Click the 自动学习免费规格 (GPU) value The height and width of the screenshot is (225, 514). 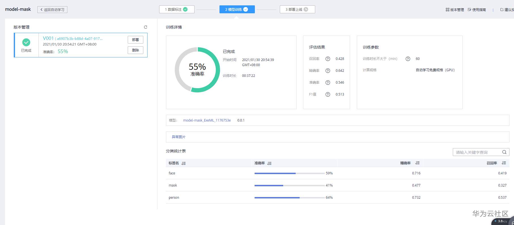tap(435, 70)
